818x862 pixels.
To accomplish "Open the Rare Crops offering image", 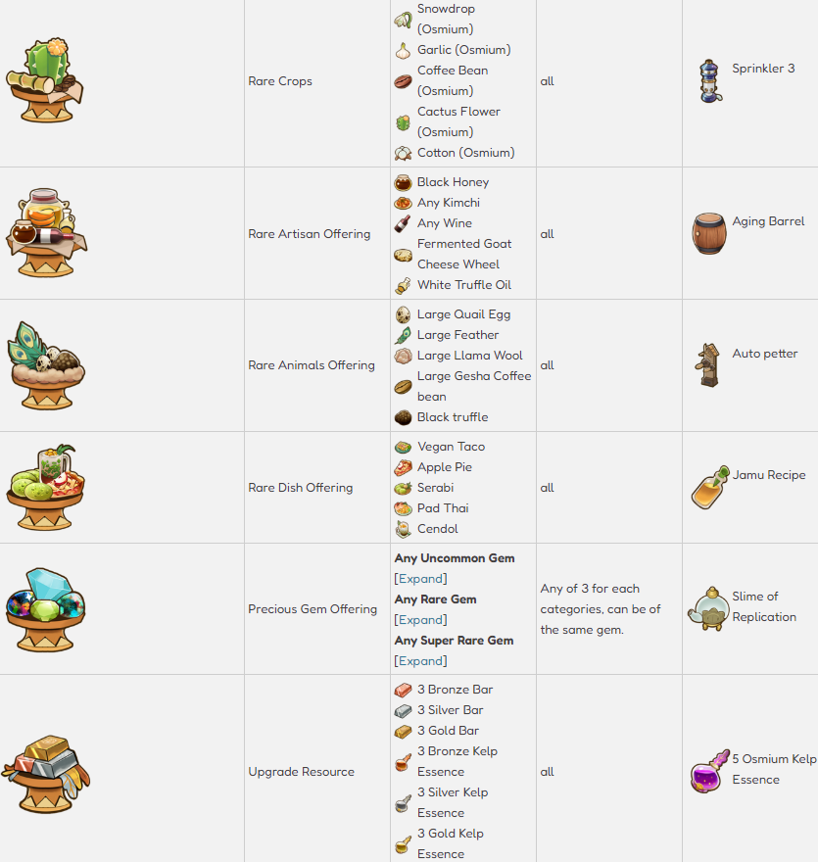I will click(44, 81).
